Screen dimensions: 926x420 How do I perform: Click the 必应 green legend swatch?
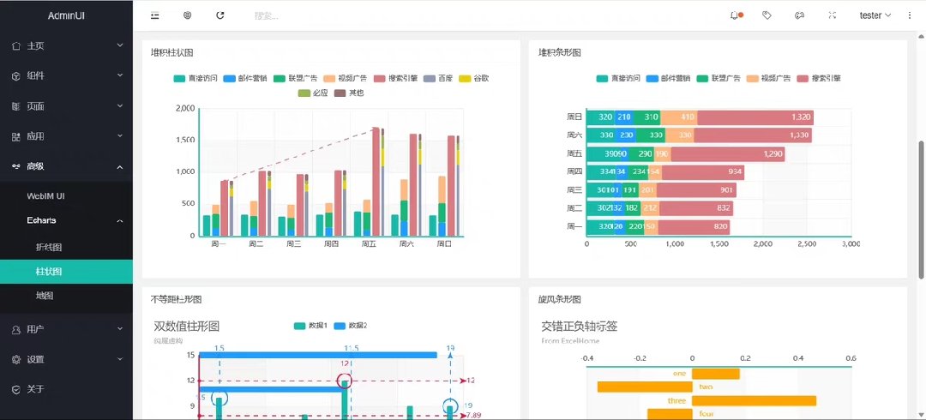click(x=303, y=93)
